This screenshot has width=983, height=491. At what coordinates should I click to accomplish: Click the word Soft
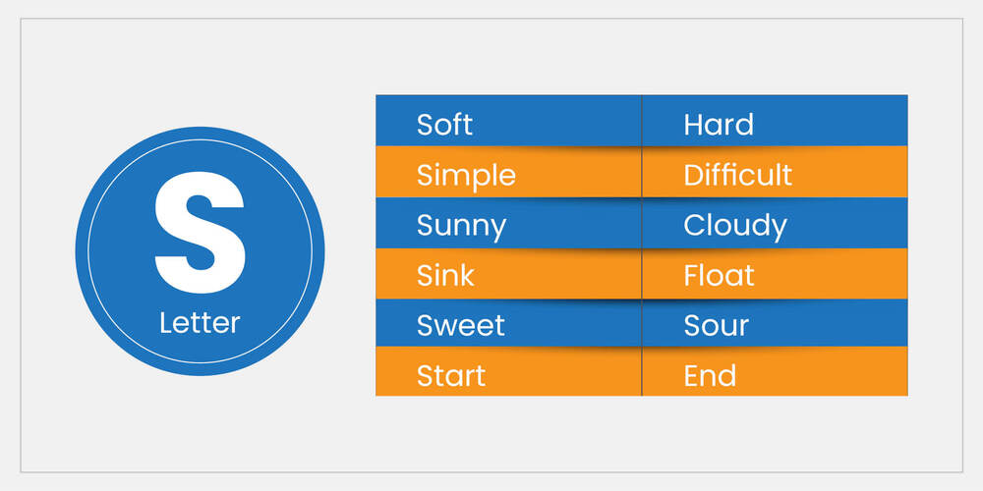click(444, 125)
